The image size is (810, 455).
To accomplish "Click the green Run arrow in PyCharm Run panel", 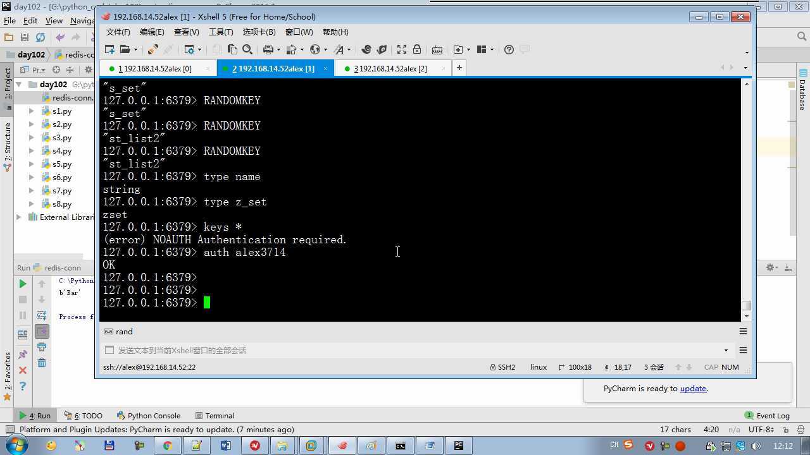I will [23, 284].
